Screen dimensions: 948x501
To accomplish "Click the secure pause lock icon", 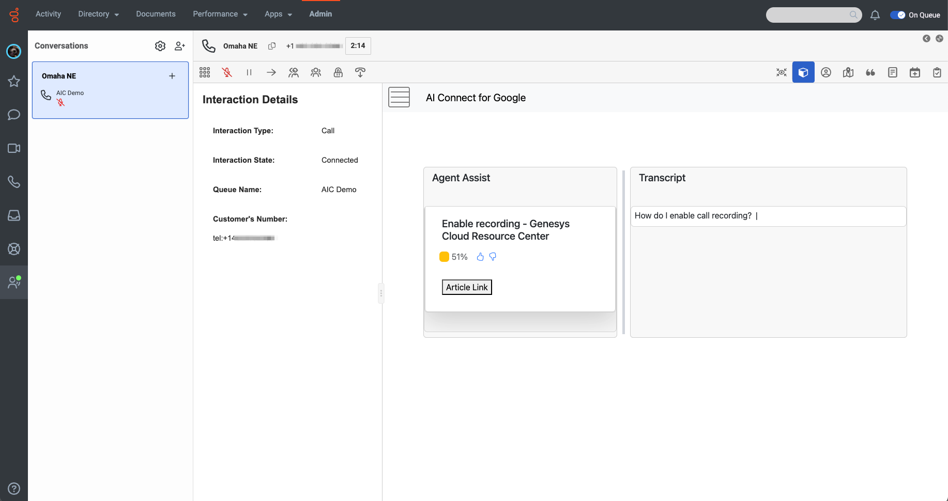I will click(338, 72).
